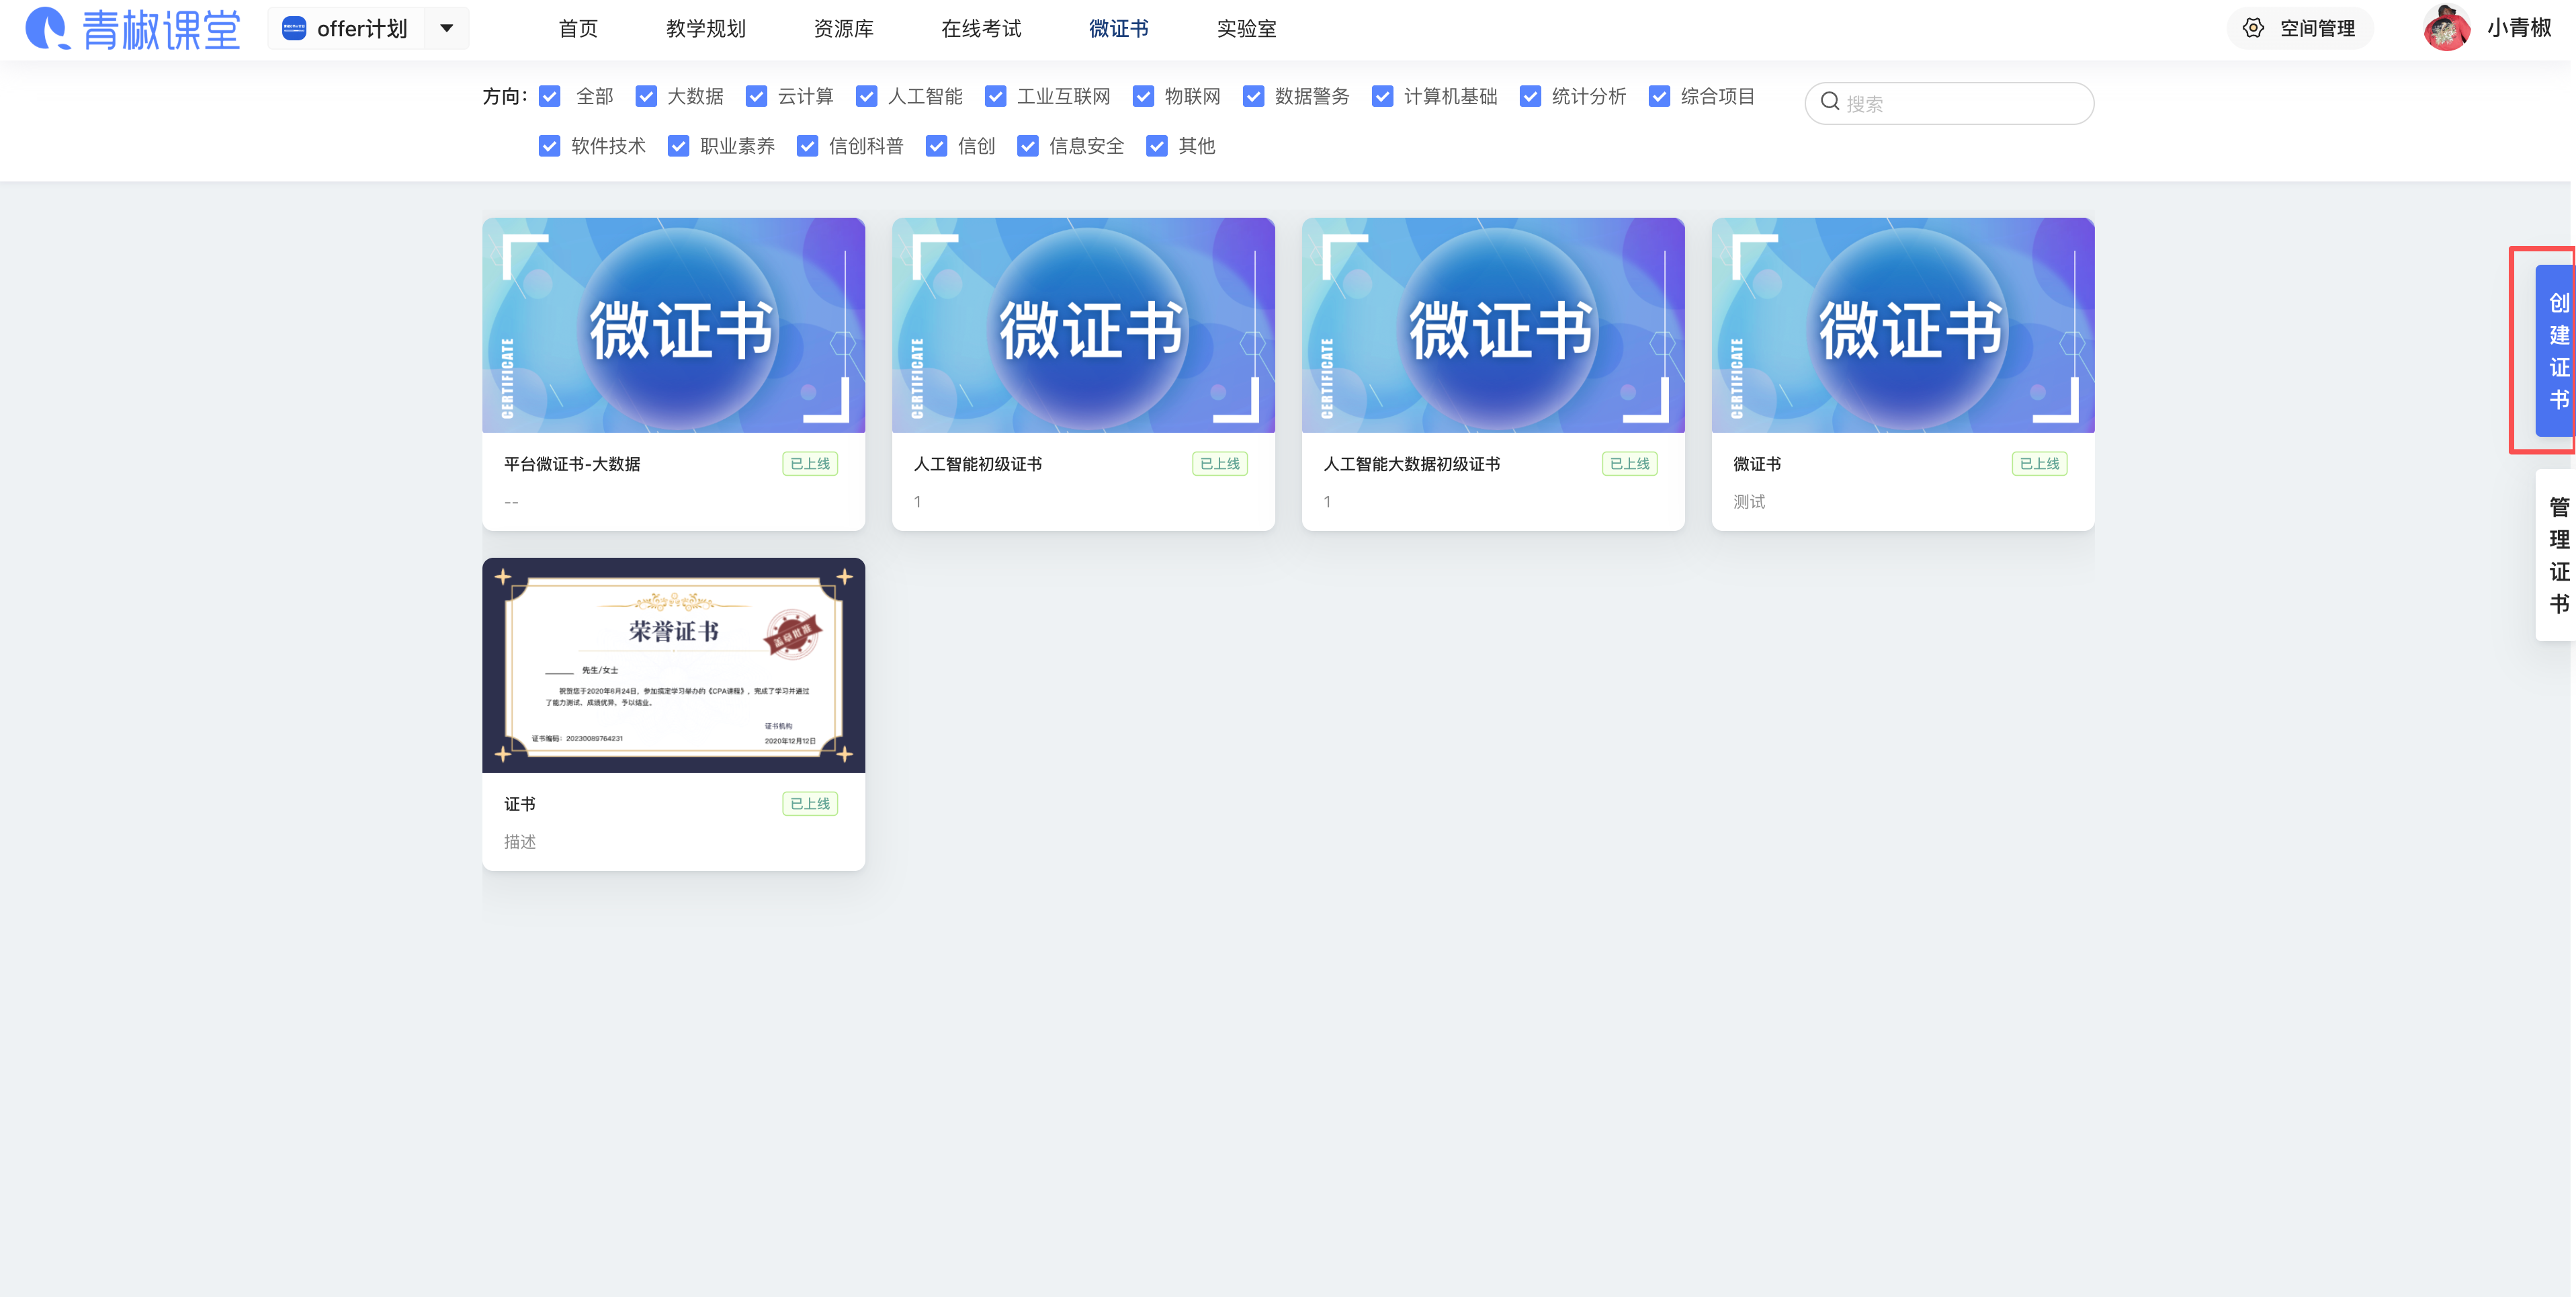Click the 青椒课堂 logo
Screen dimensions: 2576x1297
[x=133, y=29]
